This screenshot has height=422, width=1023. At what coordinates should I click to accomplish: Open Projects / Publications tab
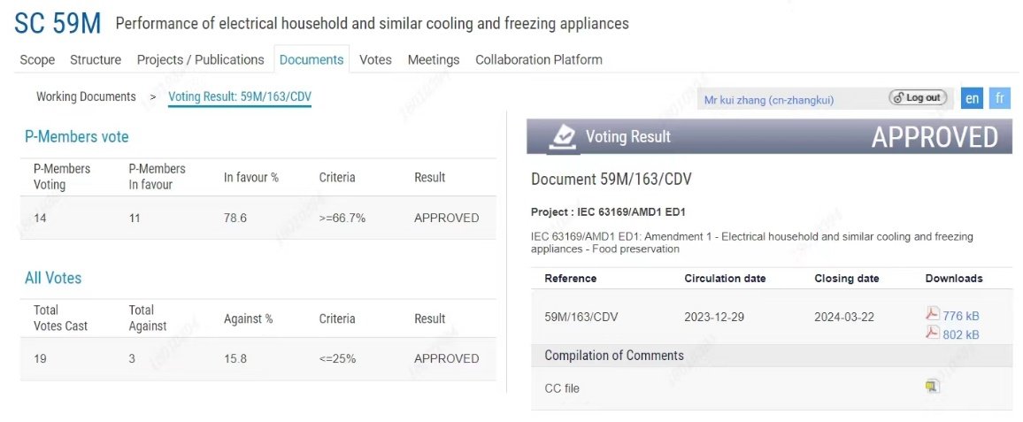tap(200, 59)
